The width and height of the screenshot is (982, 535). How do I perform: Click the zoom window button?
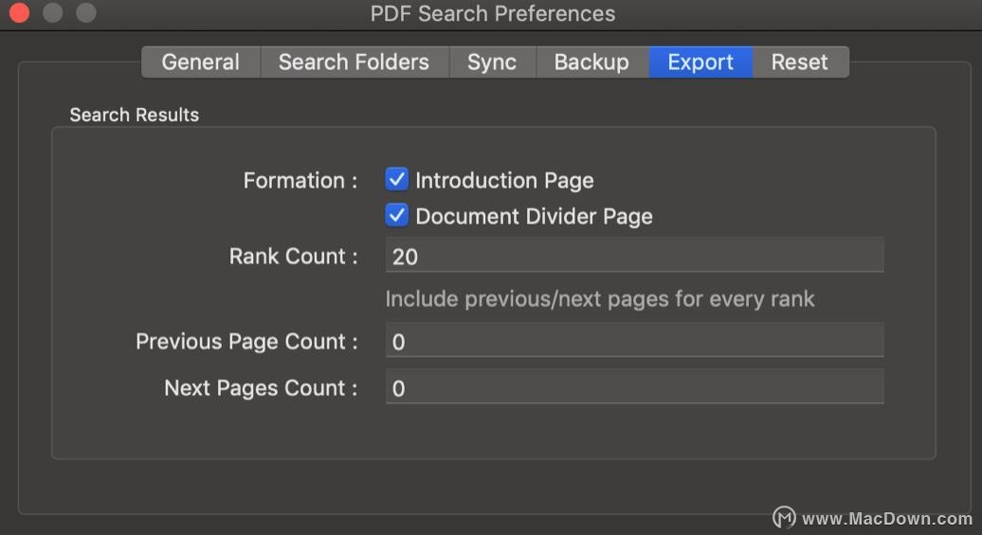click(x=86, y=12)
